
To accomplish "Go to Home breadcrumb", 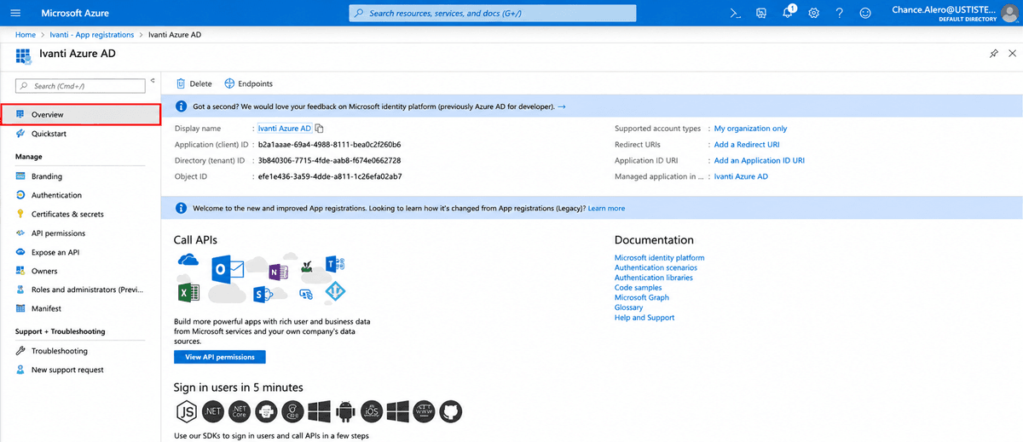I will [x=26, y=35].
